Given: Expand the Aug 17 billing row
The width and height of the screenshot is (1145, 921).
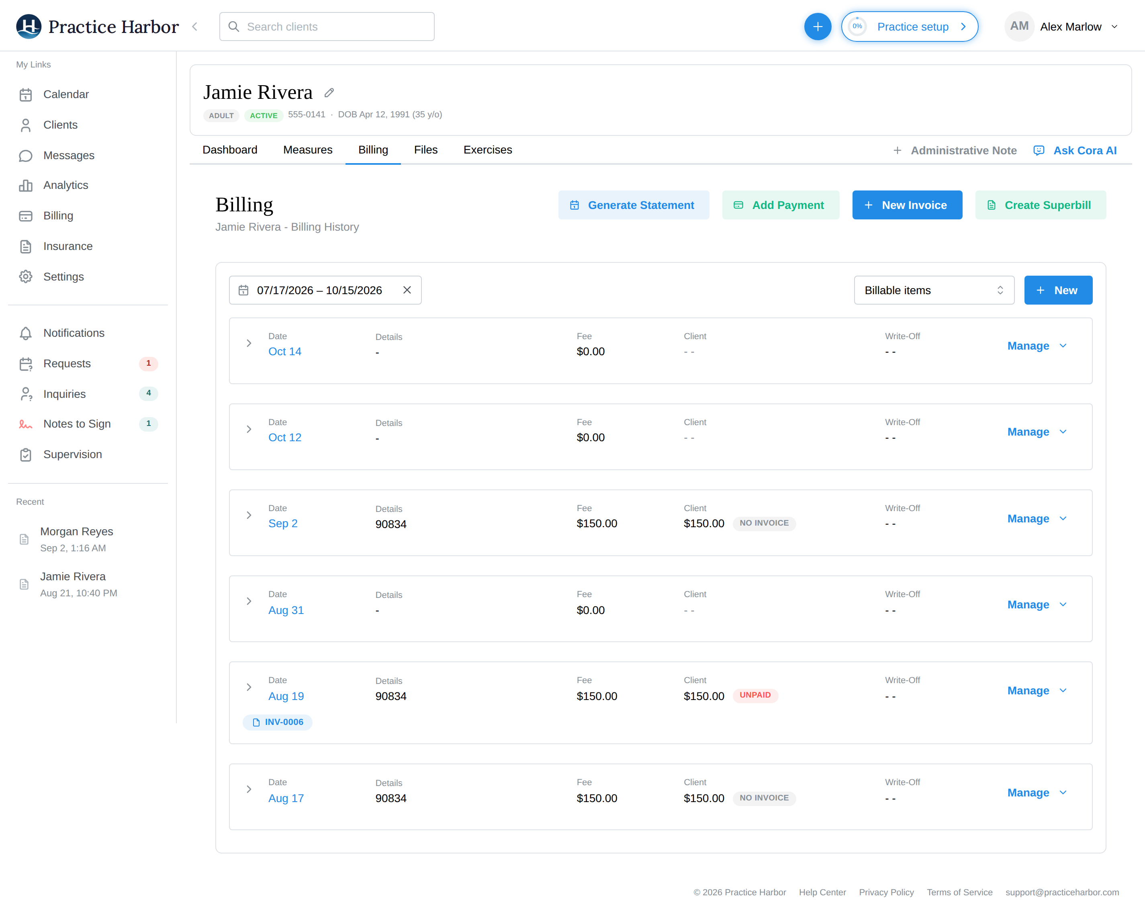Looking at the screenshot, I should tap(249, 790).
